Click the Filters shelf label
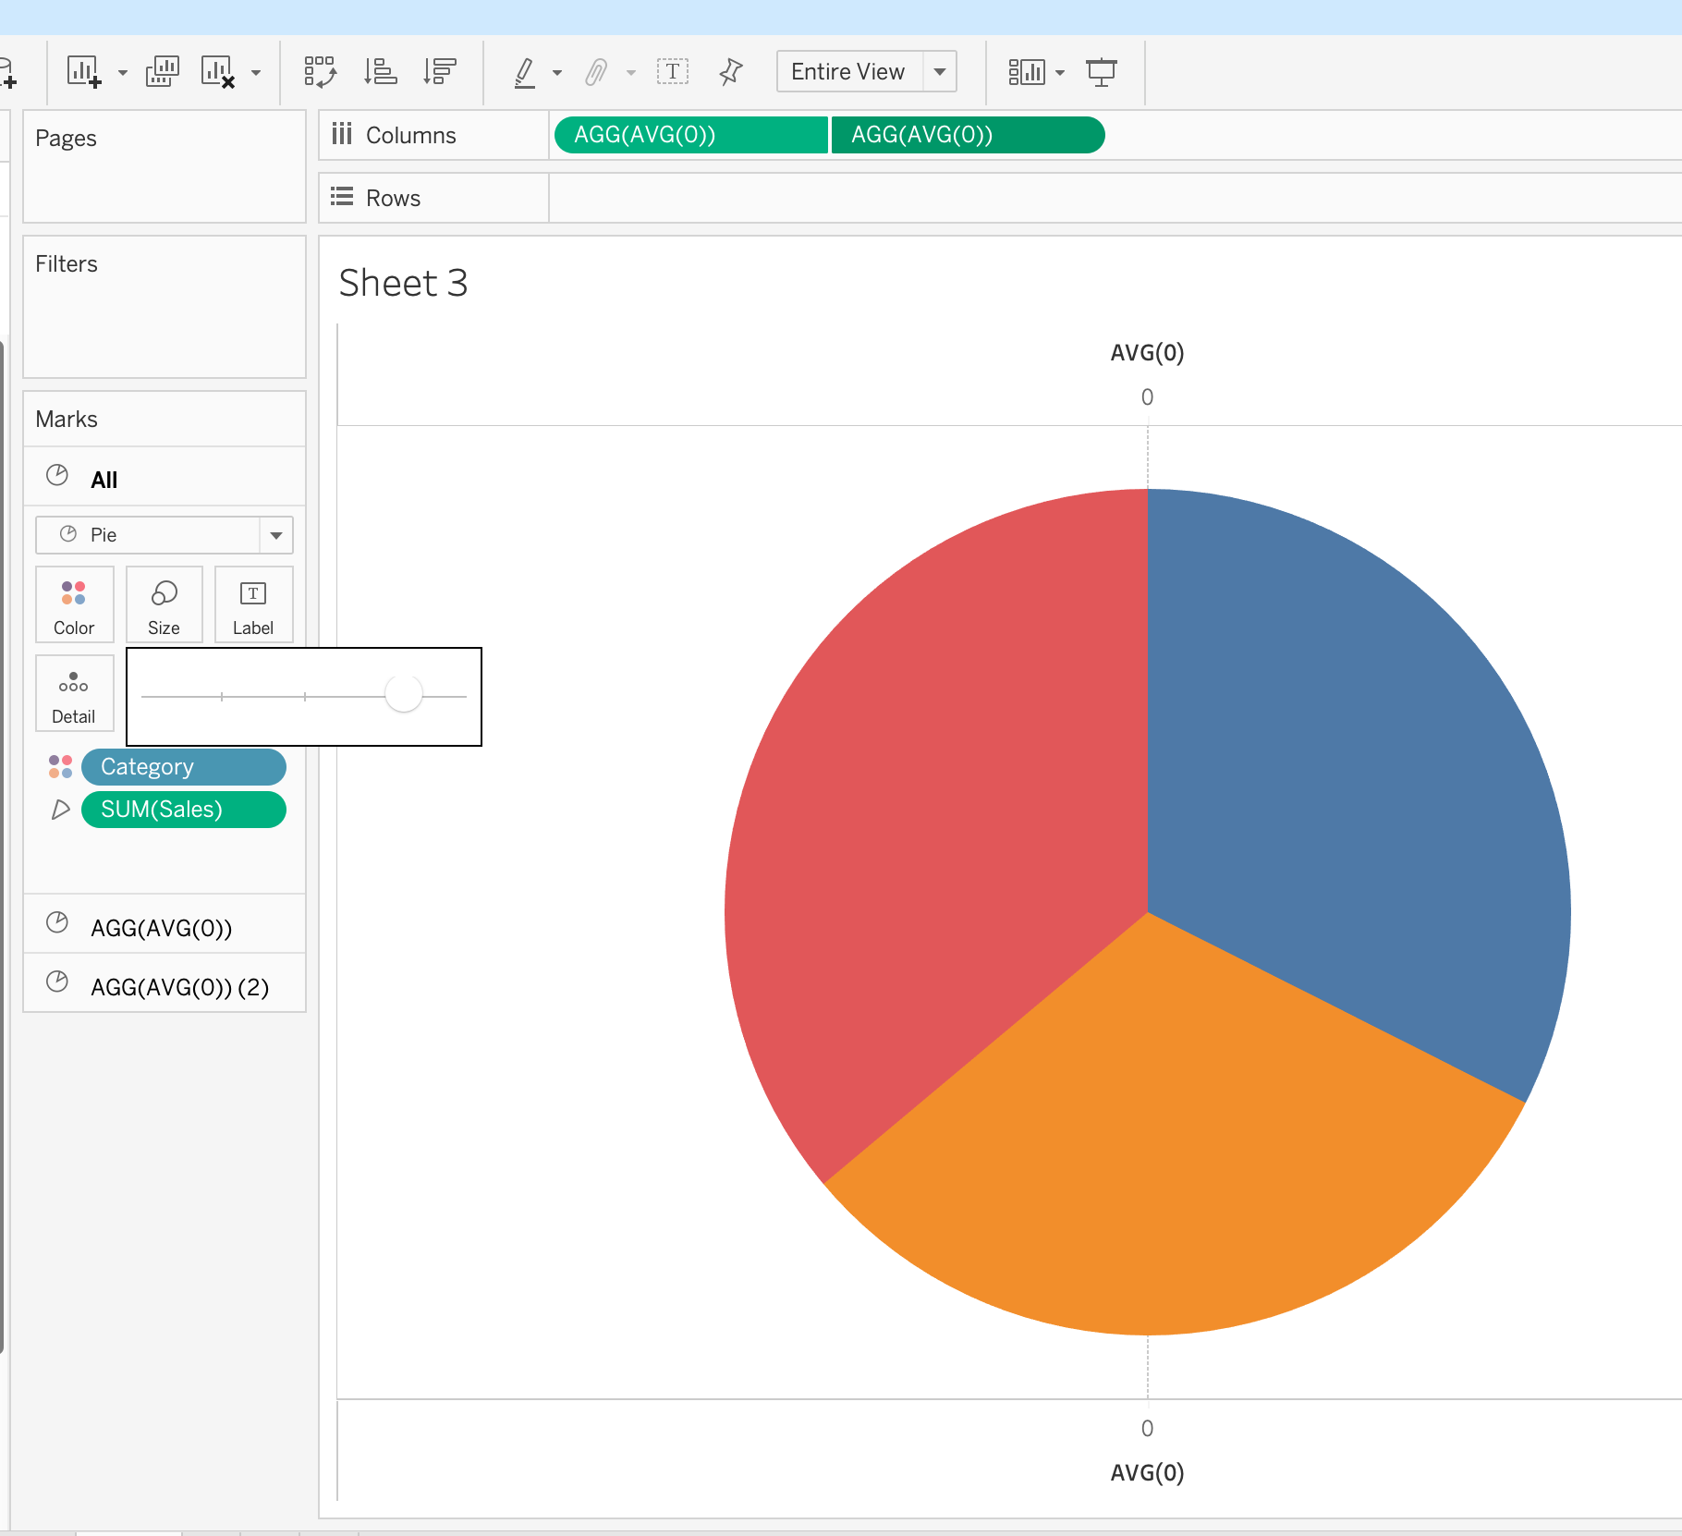Screen dimensions: 1682x1536 coord(67,264)
